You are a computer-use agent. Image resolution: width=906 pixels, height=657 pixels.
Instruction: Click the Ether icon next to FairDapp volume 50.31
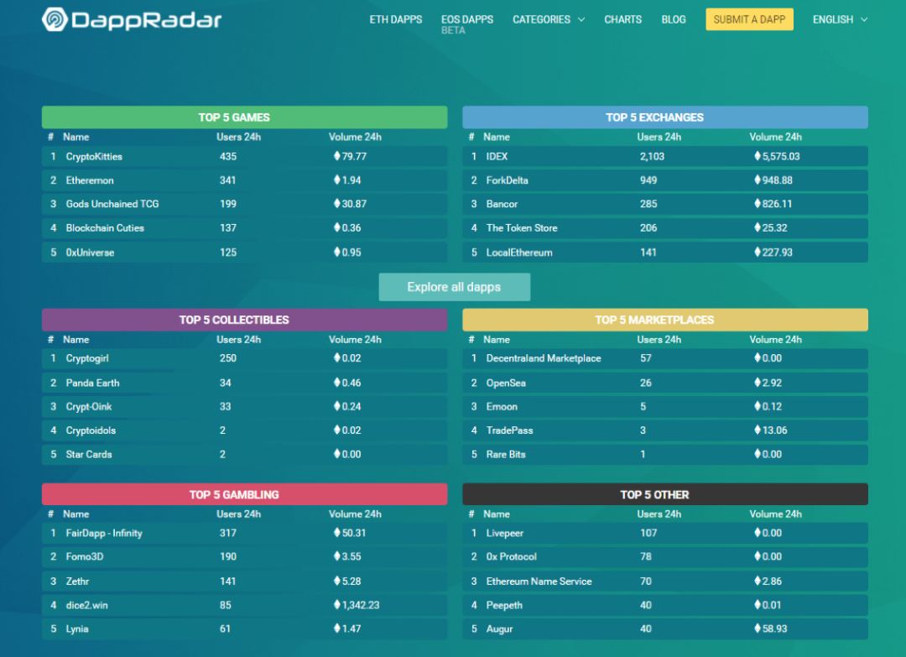coord(337,533)
